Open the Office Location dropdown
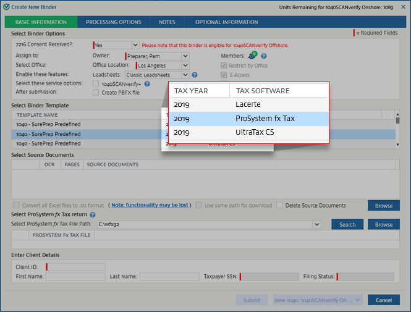Viewport: 411px width, 312px height. [x=185, y=65]
